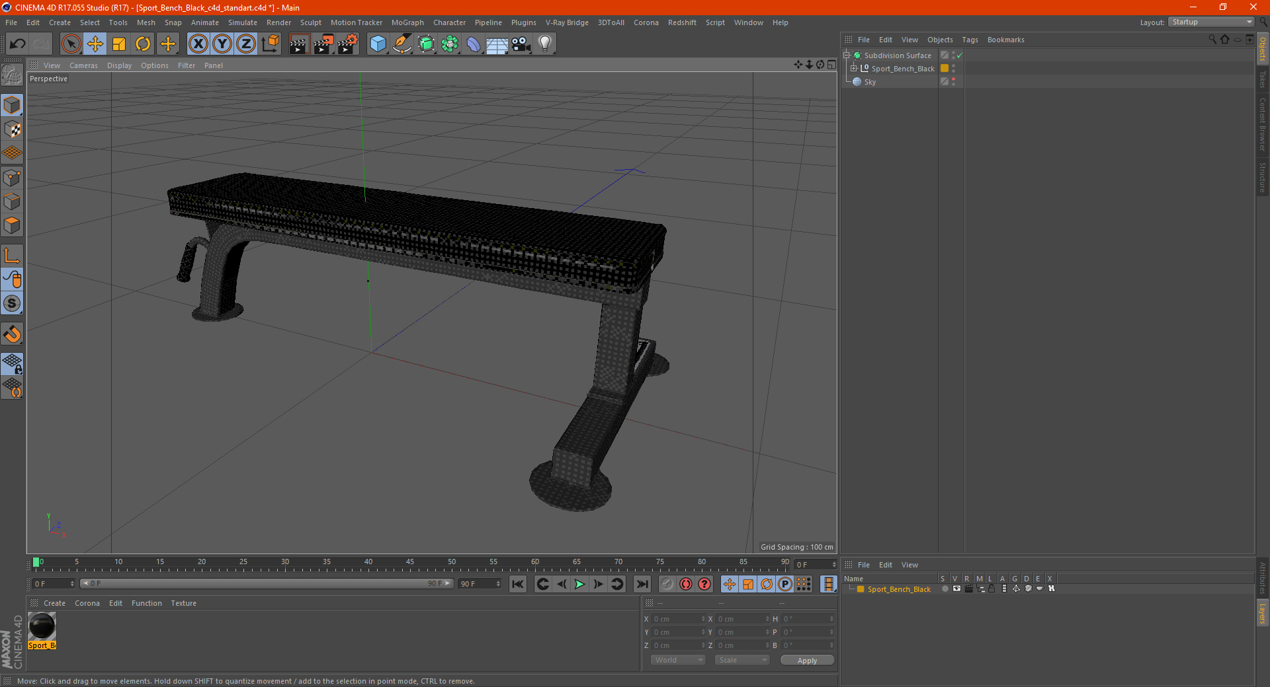Open the viewport Display menu

[x=119, y=65]
